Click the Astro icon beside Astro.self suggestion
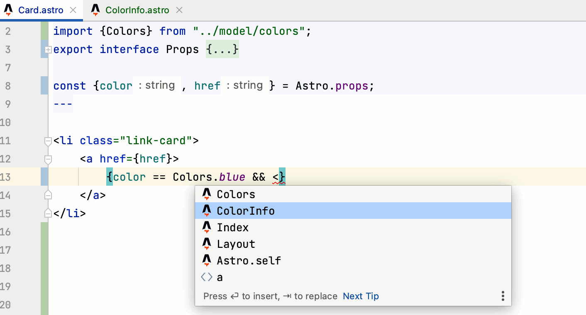Screen dimensions: 586x315 (207, 260)
